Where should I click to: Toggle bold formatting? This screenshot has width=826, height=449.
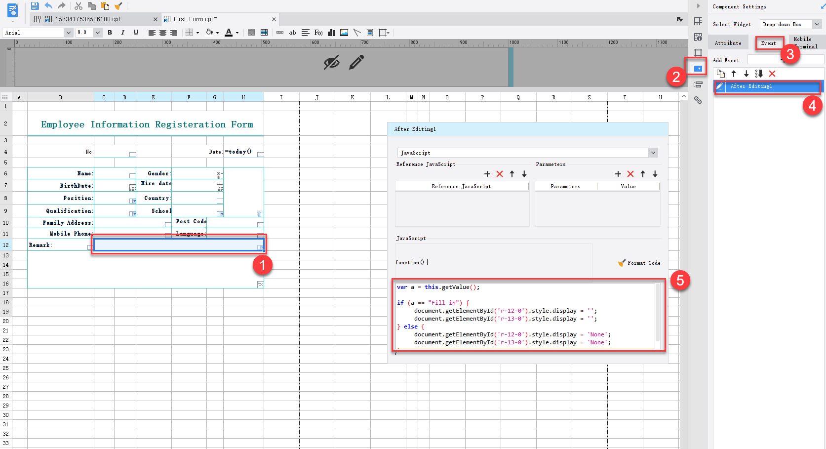pos(110,33)
